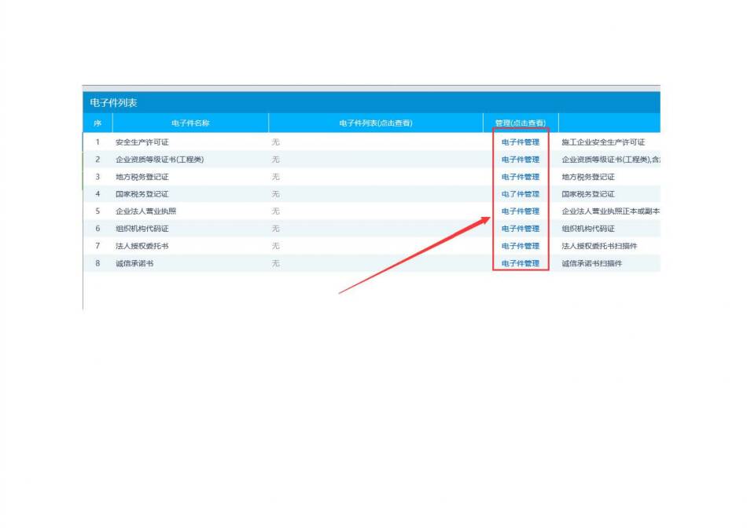Select the 法人授权委托书 name cell
This screenshot has width=747, height=528.
[142, 246]
